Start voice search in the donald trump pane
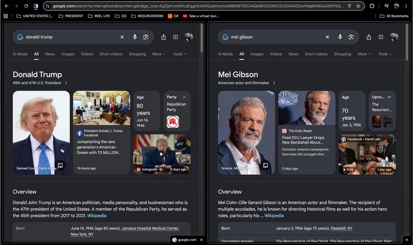 tap(135, 37)
